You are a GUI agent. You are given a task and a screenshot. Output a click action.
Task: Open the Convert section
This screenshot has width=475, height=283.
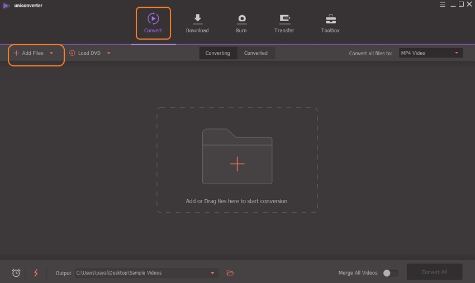(153, 23)
